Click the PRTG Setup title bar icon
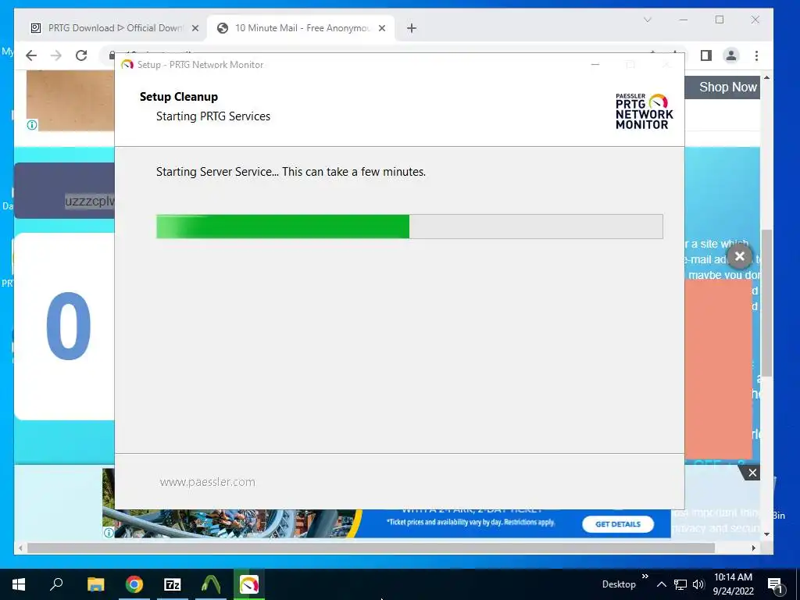 pyautogui.click(x=127, y=65)
